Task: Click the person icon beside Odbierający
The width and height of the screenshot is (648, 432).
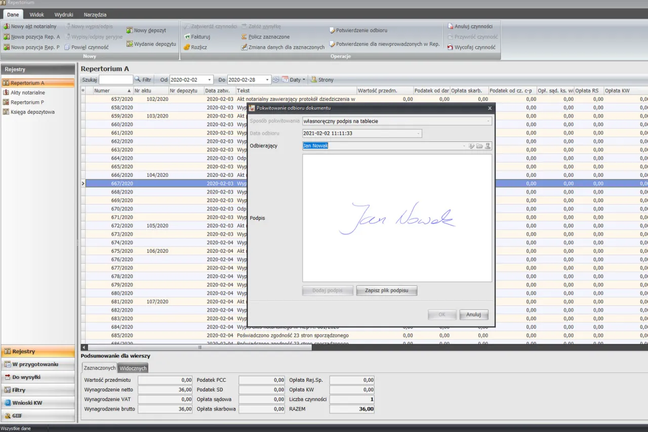Action: pos(488,146)
